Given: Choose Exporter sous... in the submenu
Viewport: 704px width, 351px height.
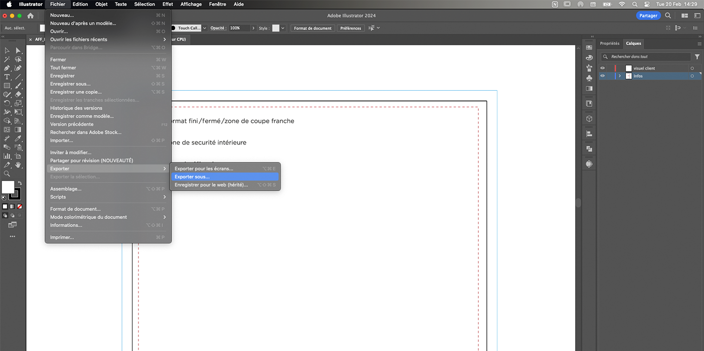Looking at the screenshot, I should (x=192, y=177).
